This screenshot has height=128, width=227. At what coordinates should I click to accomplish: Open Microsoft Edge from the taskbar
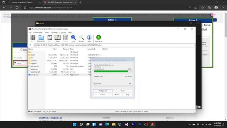[107, 124]
